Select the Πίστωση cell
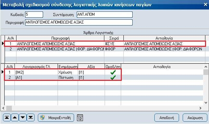Image resolution: width=209 pixels, height=124 pixels. tap(68, 78)
